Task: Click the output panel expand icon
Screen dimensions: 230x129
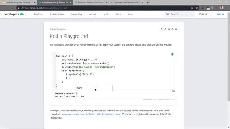Action: tap(173, 91)
